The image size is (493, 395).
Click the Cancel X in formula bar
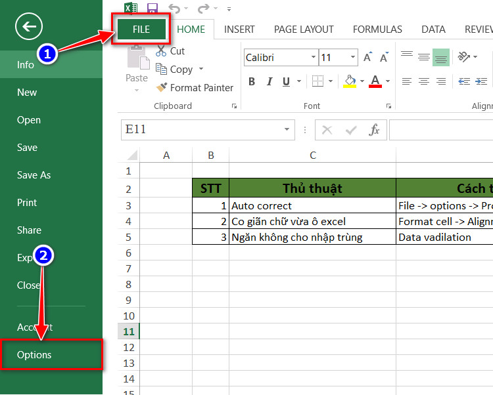pos(327,129)
